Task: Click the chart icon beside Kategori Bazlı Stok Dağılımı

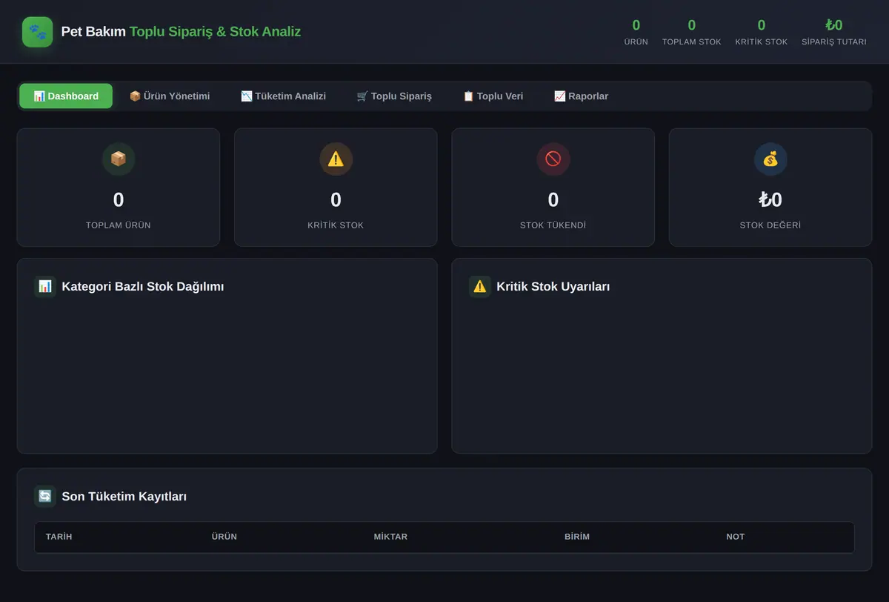Action: 45,286
